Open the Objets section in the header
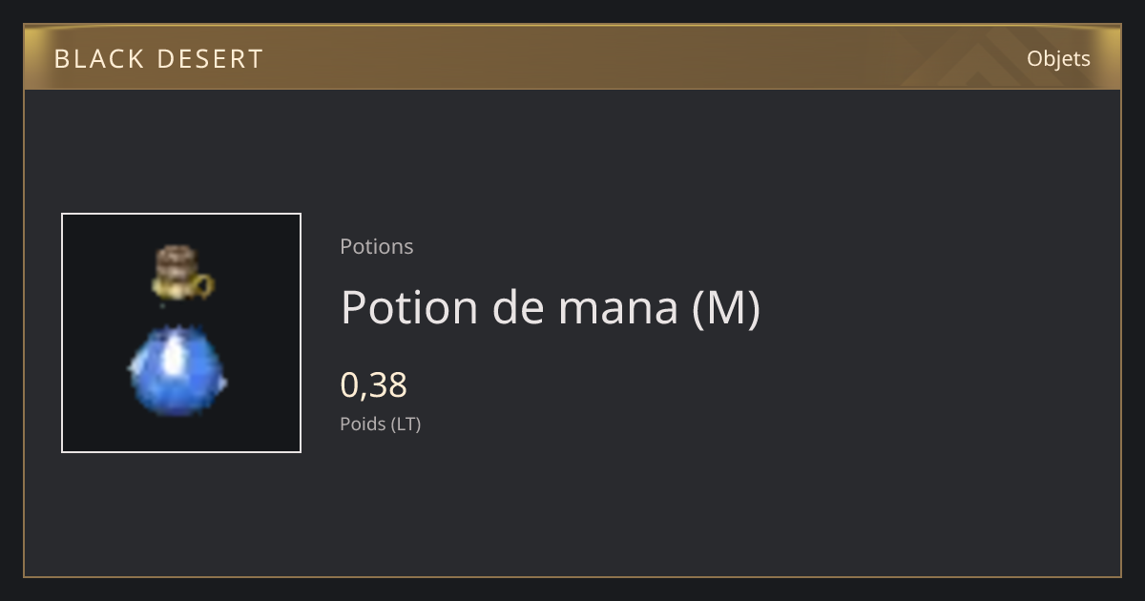 [1058, 58]
